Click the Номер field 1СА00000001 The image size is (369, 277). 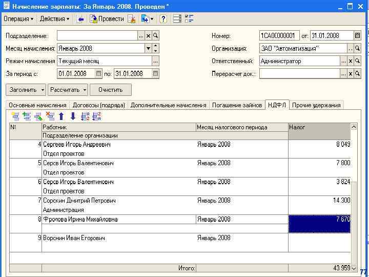coord(279,36)
